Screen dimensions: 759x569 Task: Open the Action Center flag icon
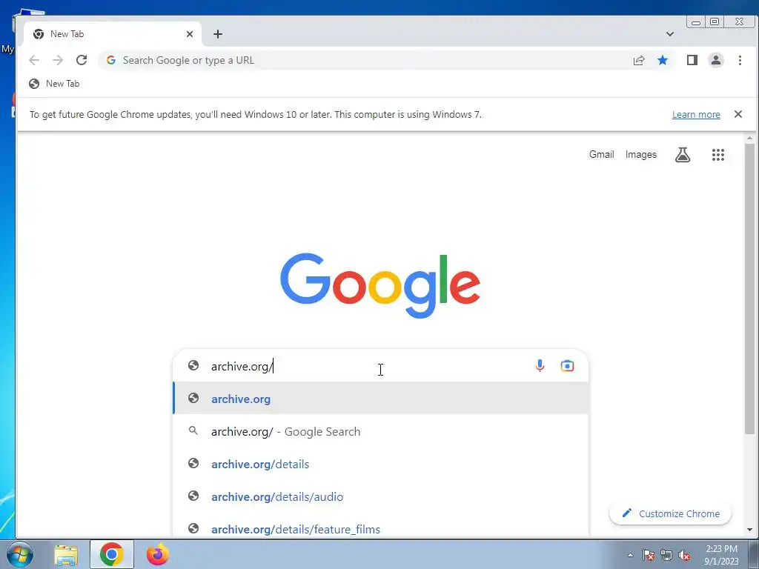point(649,555)
